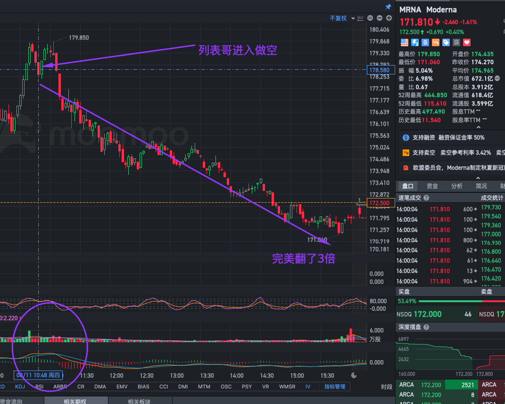The height and width of the screenshot is (404, 505).
Task: Click the red news icon beside 欧盟委员会
Action: tap(406, 168)
